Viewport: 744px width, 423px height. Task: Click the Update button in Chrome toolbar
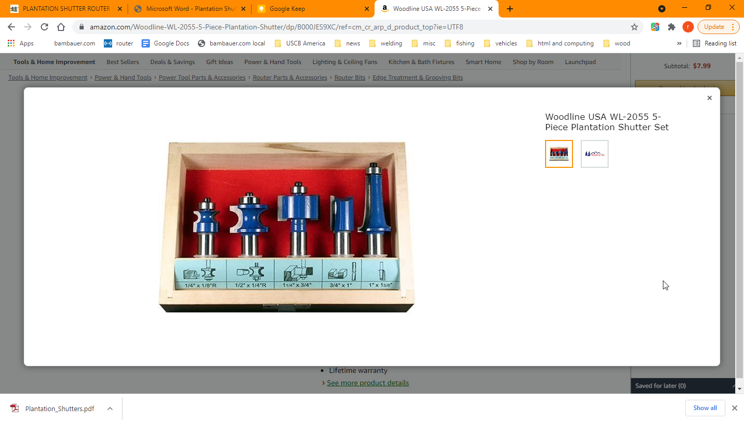click(718, 27)
